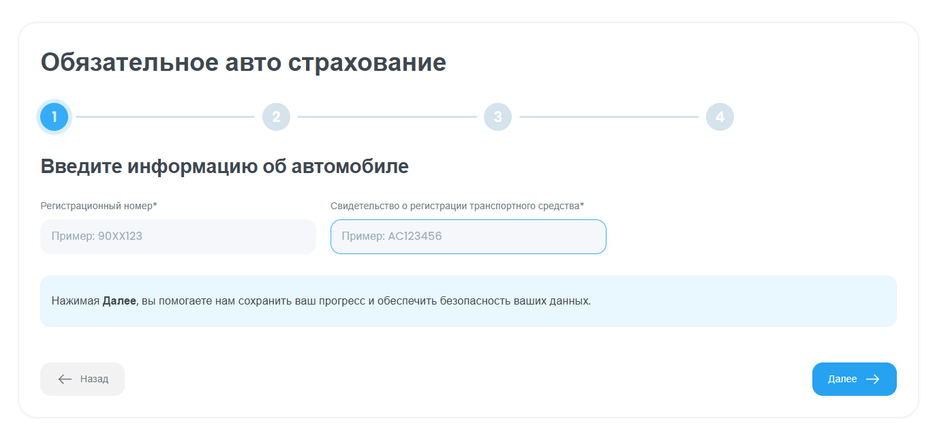Click the heading Обязательное авто страхование
The height and width of the screenshot is (434, 935).
pos(243,62)
